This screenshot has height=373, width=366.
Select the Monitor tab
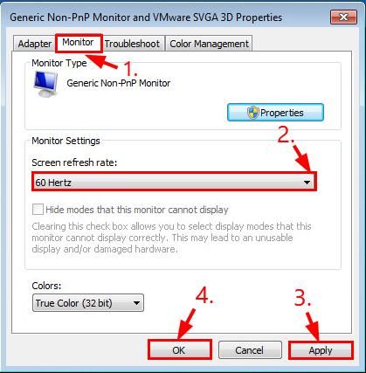tap(78, 43)
